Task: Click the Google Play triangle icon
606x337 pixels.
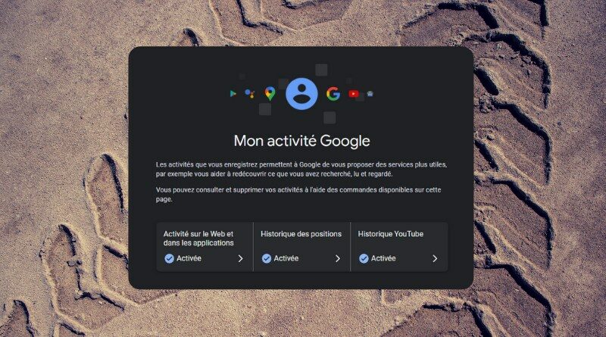Action: tap(233, 93)
